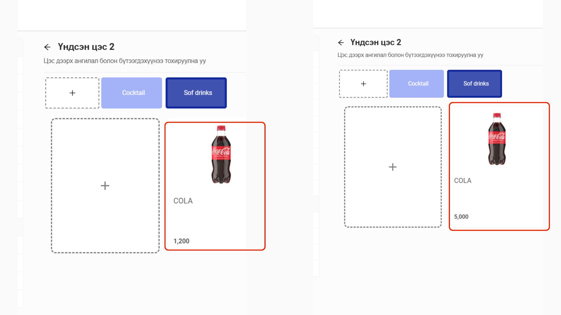561x315 pixels.
Task: Add a new product in the left panel
Action: pos(105,185)
